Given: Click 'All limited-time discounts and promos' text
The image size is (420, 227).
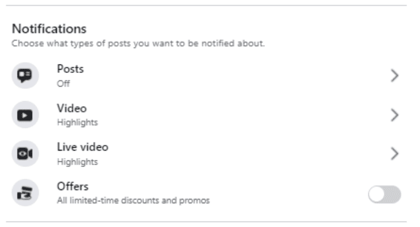Looking at the screenshot, I should 133,201.
